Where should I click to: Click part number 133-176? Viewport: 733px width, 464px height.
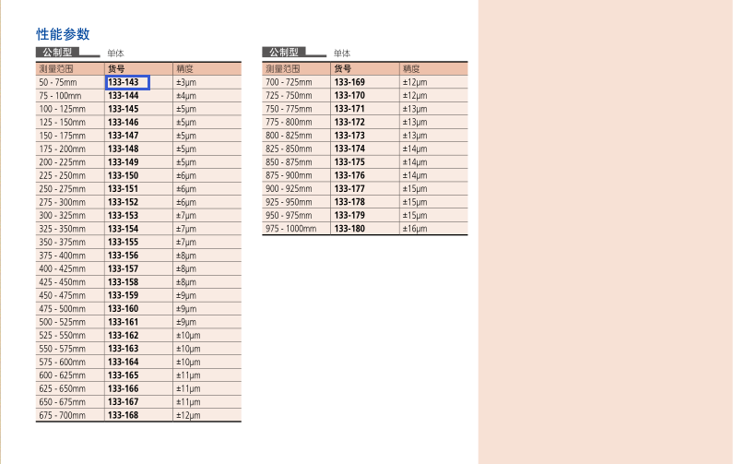point(349,175)
